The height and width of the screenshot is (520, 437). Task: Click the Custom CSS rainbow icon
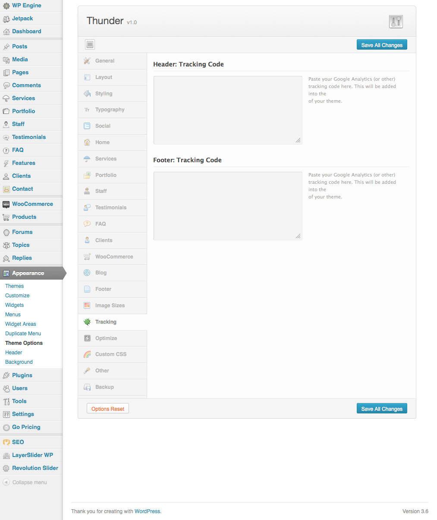pos(87,354)
